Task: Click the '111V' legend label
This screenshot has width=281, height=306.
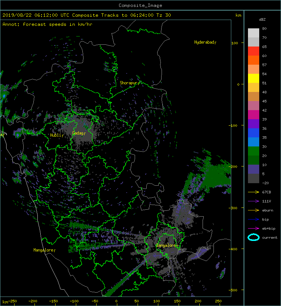Action: pyautogui.click(x=266, y=201)
